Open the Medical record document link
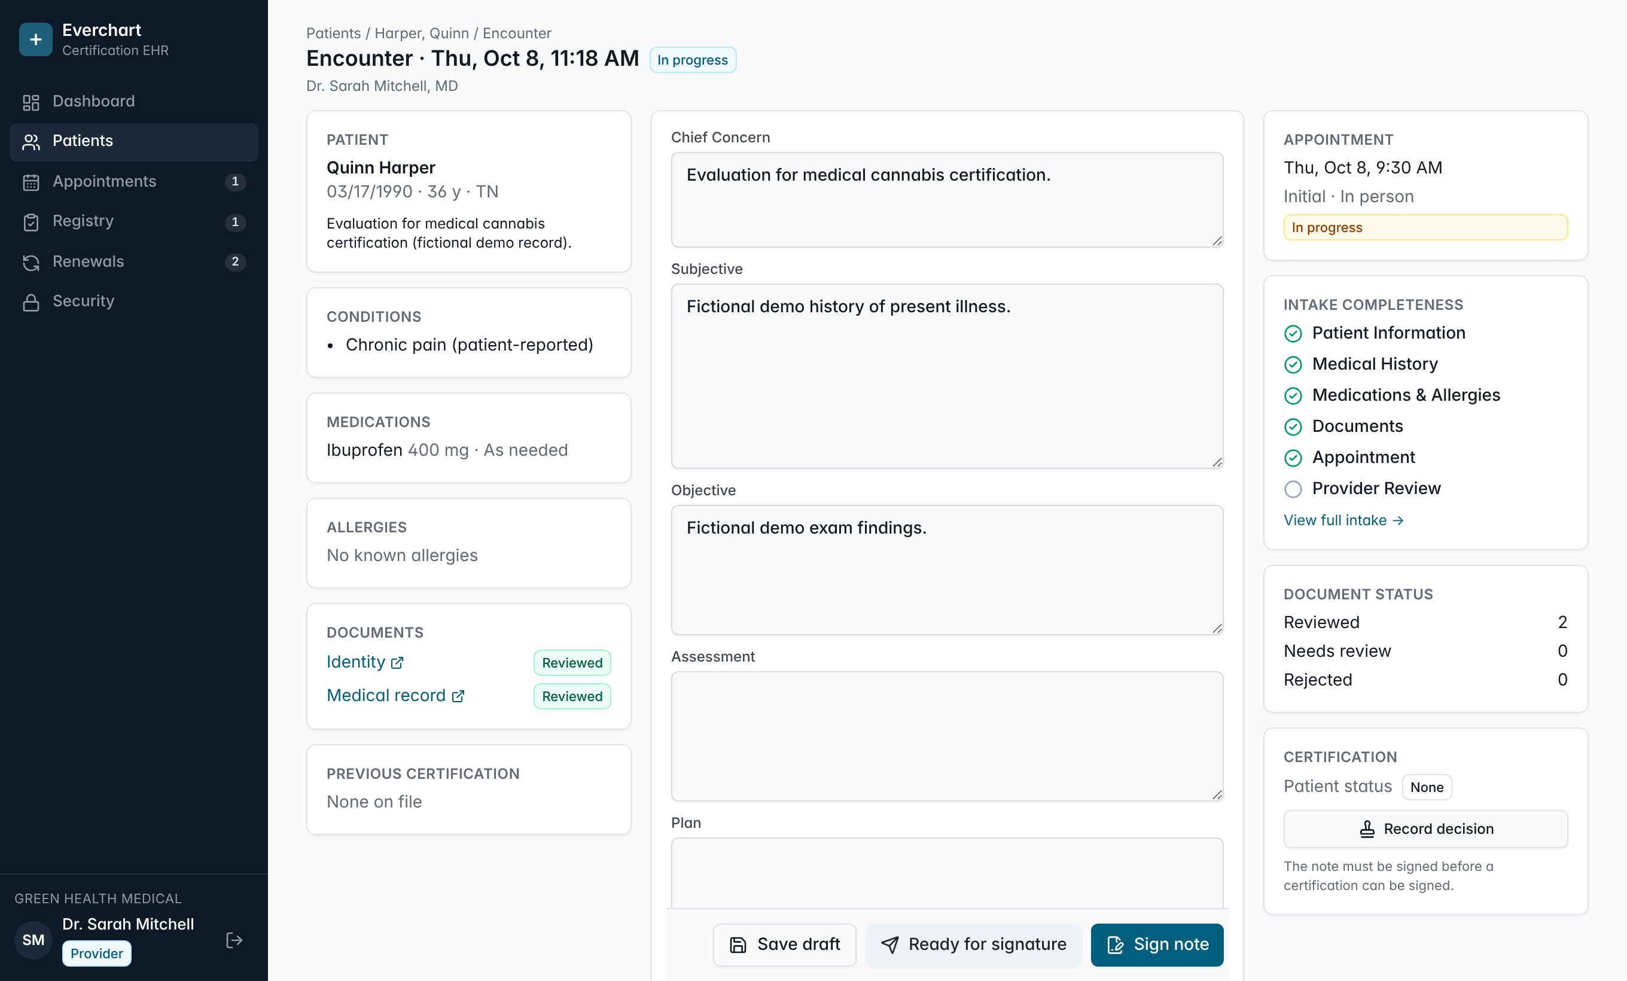Screen dimensions: 1627x981 [395, 696]
